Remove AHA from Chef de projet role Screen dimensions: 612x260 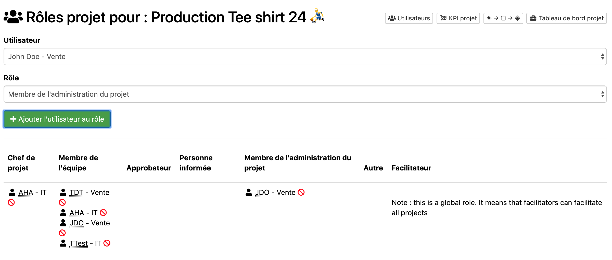point(11,203)
